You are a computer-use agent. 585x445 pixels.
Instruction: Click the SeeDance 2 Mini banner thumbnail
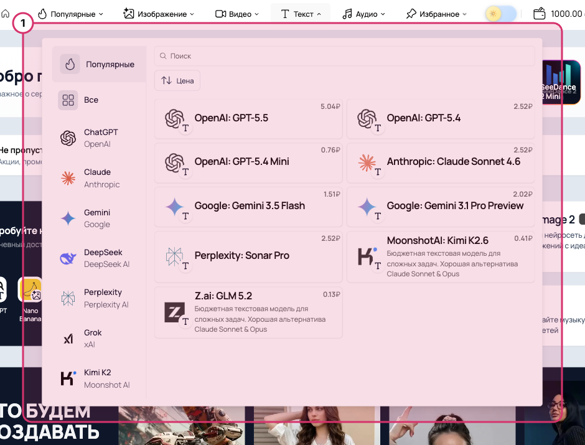pyautogui.click(x=561, y=82)
